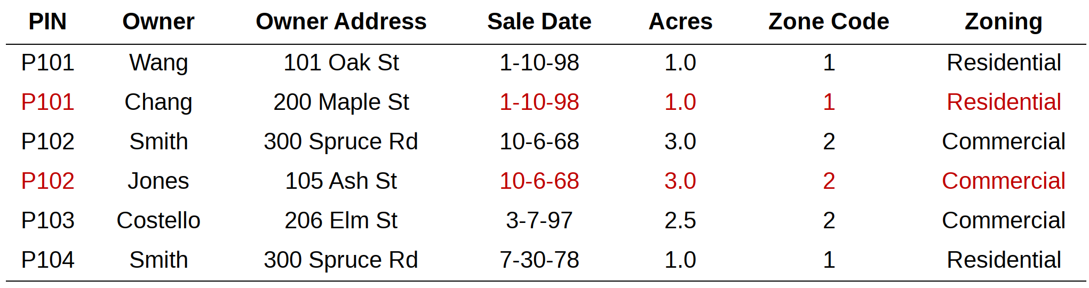The width and height of the screenshot is (1089, 288).
Task: Click the PIN cell P104
Action: coord(47,260)
